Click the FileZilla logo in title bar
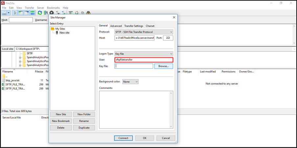This screenshot has width=297, height=148. [3, 3]
